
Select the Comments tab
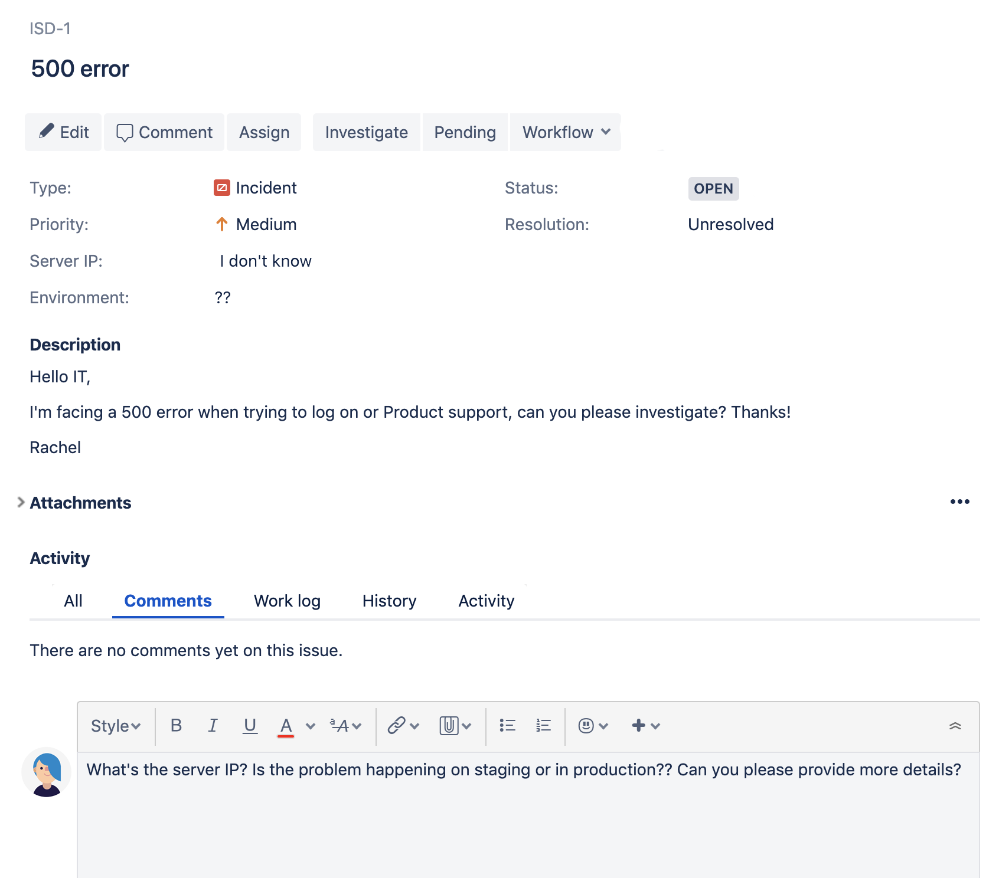168,601
